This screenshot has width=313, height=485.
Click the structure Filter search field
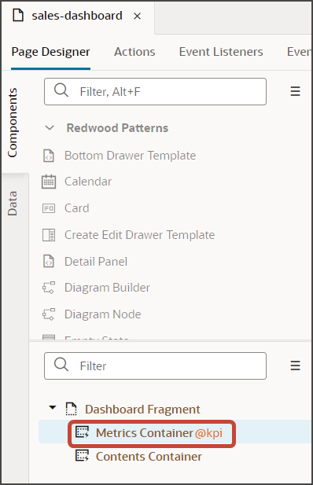click(x=155, y=366)
